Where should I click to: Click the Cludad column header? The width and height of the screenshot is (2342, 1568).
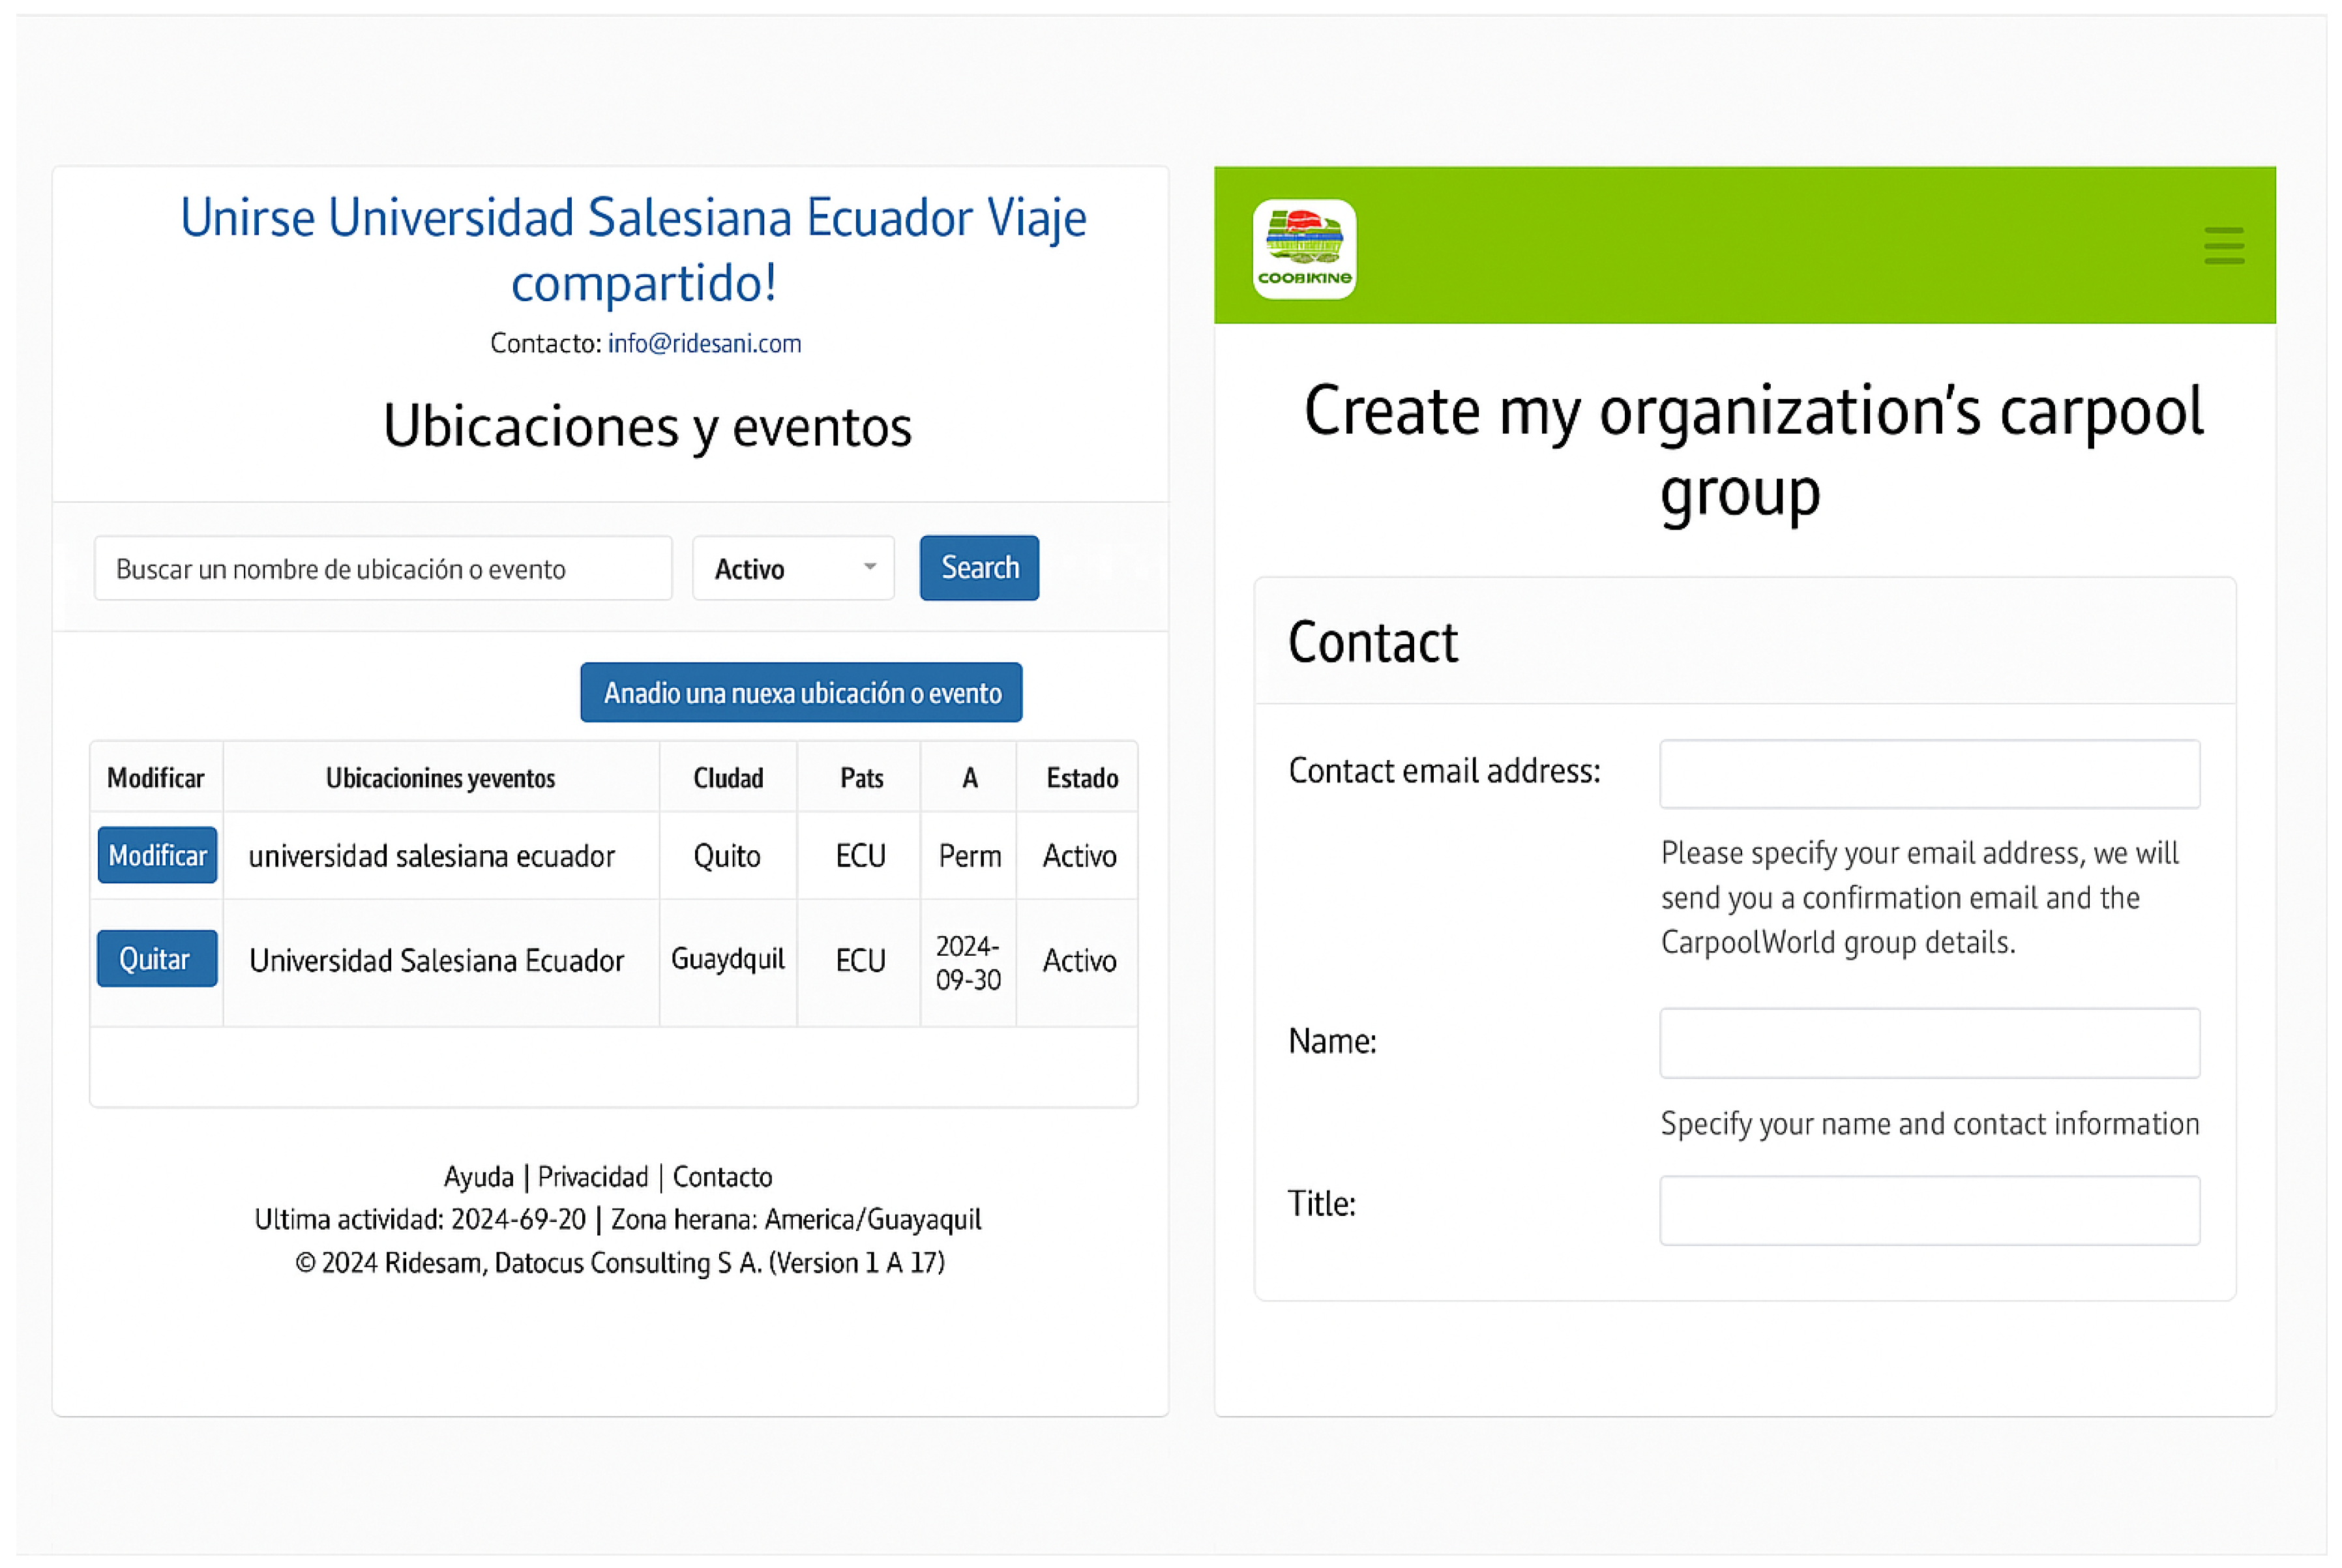(728, 777)
